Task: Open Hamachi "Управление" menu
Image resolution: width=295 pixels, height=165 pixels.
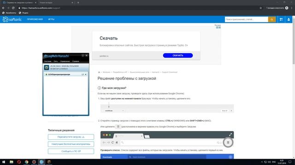Action: tap(65, 61)
